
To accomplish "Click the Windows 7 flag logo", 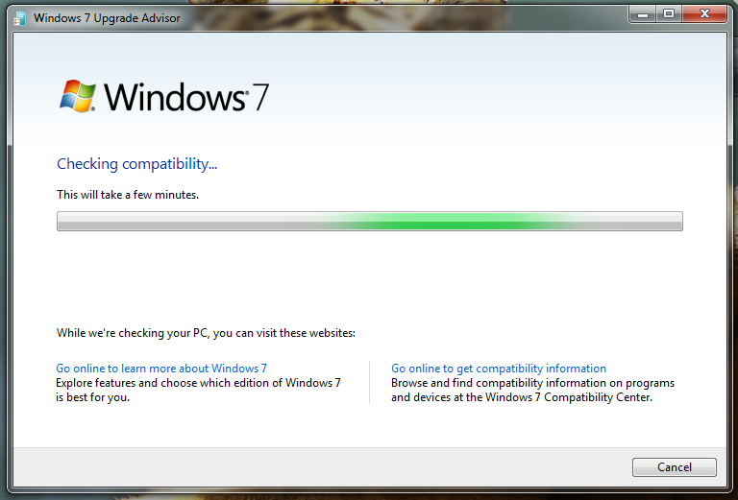I will 78,96.
